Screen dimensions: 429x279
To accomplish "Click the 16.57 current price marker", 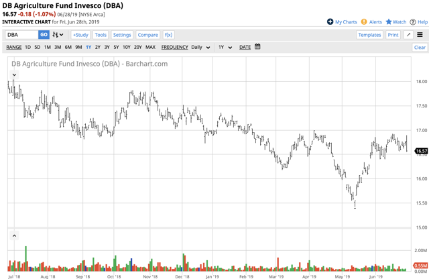I will click(421, 151).
